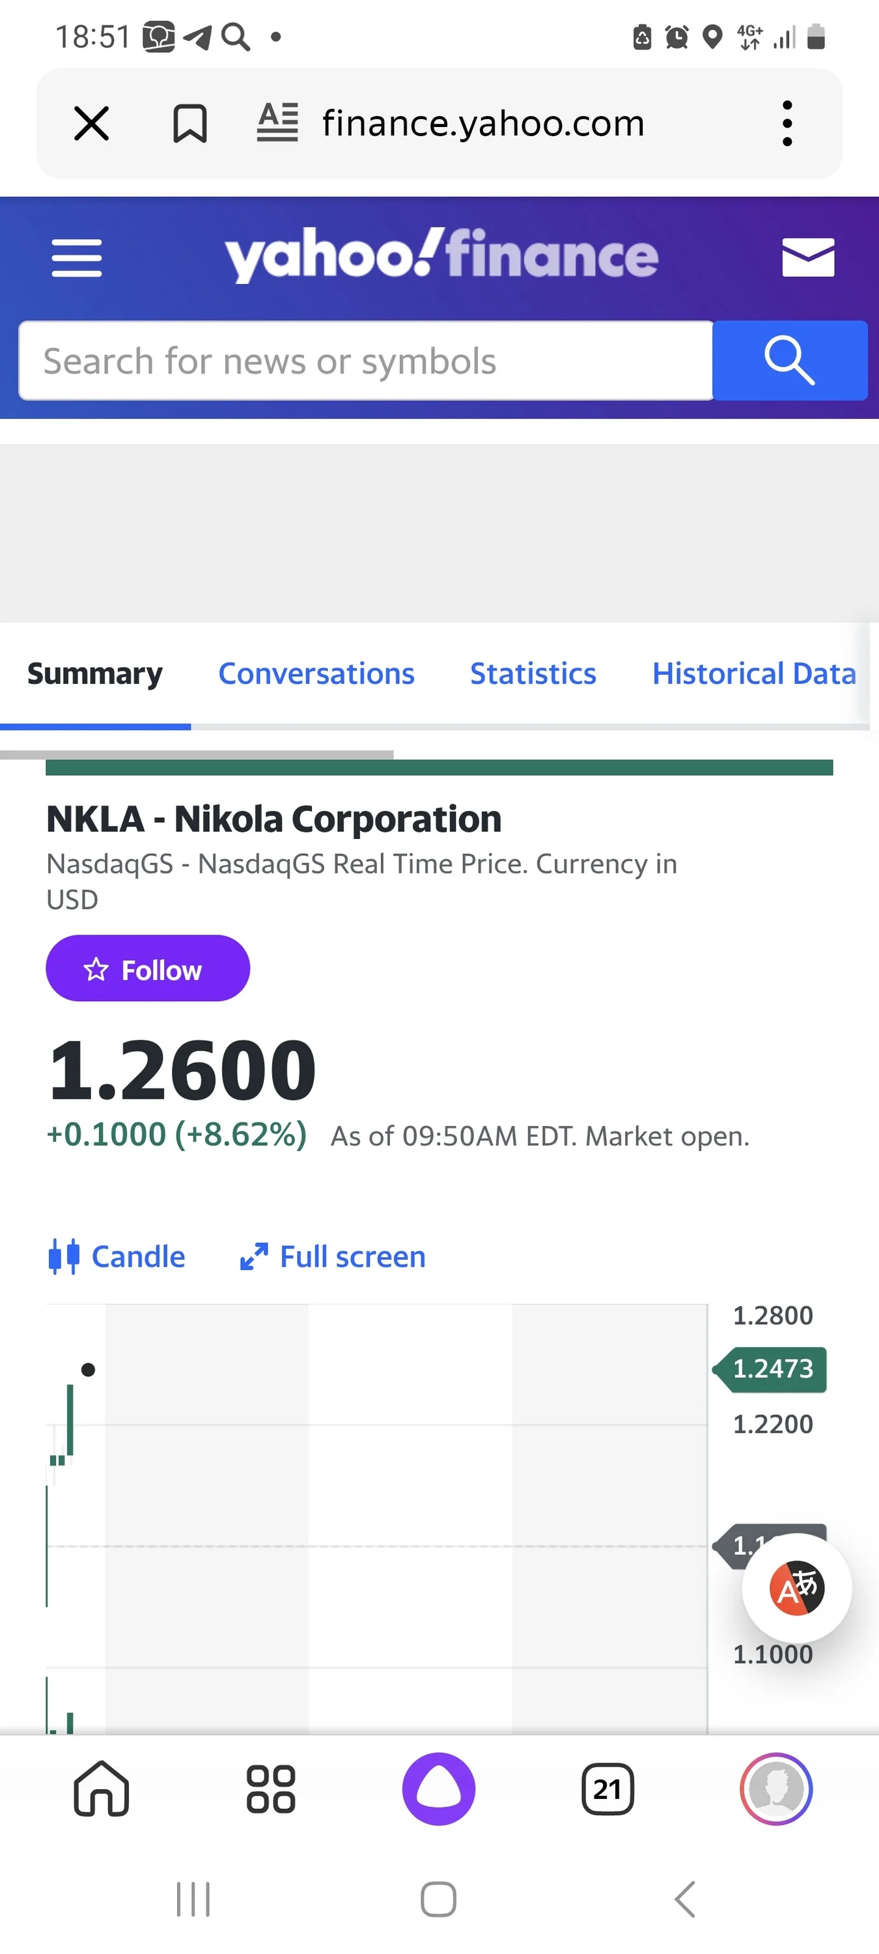879x1954 pixels.
Task: Select the Summary tab
Action: point(95,673)
